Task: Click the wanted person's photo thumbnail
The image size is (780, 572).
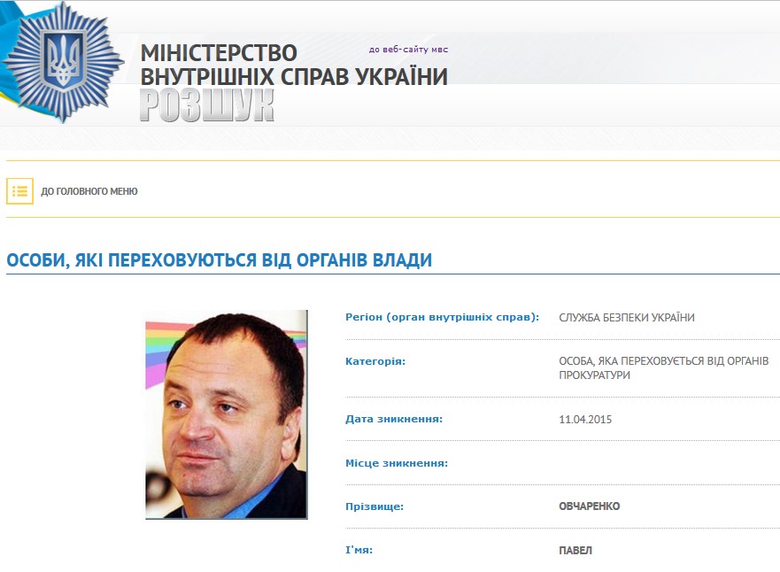Action: [x=227, y=414]
